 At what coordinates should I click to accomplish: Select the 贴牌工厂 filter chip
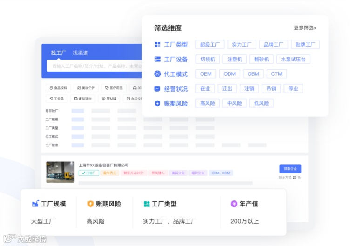pos(305,45)
